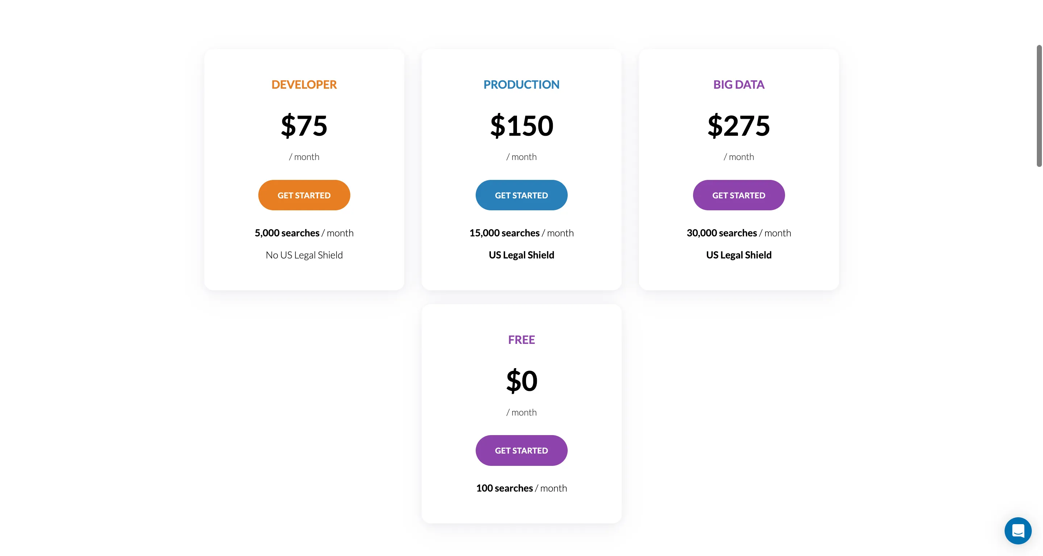1043x556 pixels.
Task: Select the BIG DATA plan heading
Action: click(739, 85)
